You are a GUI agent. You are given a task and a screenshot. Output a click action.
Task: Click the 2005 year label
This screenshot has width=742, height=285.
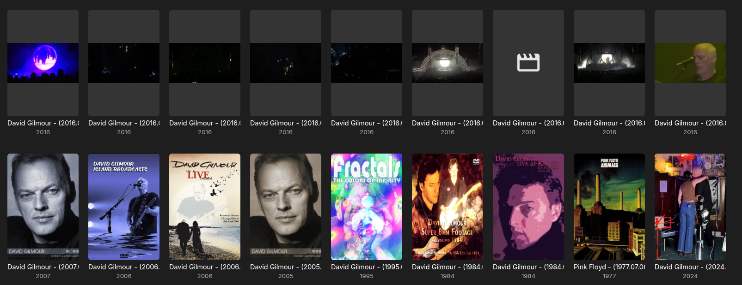point(286,276)
